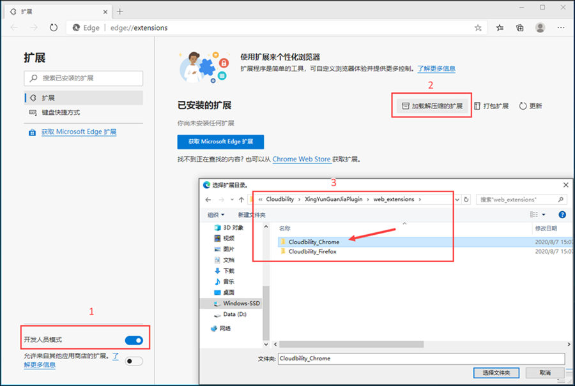
Task: Select 下载 in navigation pane
Action: (224, 271)
